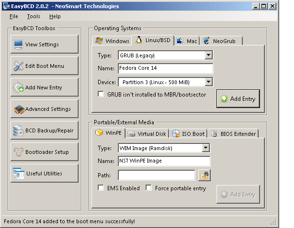Click the database icon beside BCD Backup/Repair
The image size is (294, 228).
pos(18,130)
